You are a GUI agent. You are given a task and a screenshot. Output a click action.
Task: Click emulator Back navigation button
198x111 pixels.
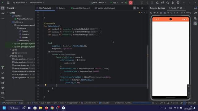click(x=168, y=13)
